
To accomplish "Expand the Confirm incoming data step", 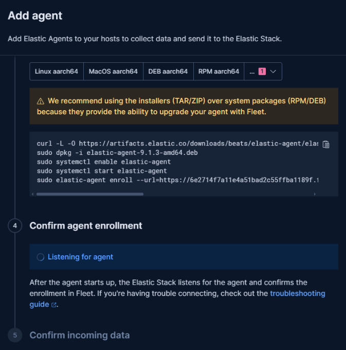I will [80, 335].
